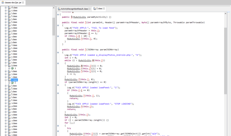This screenshot has height=136, width=231.
Task: Close the ActivityRecognitionResult.class tab
Action: point(90,9)
